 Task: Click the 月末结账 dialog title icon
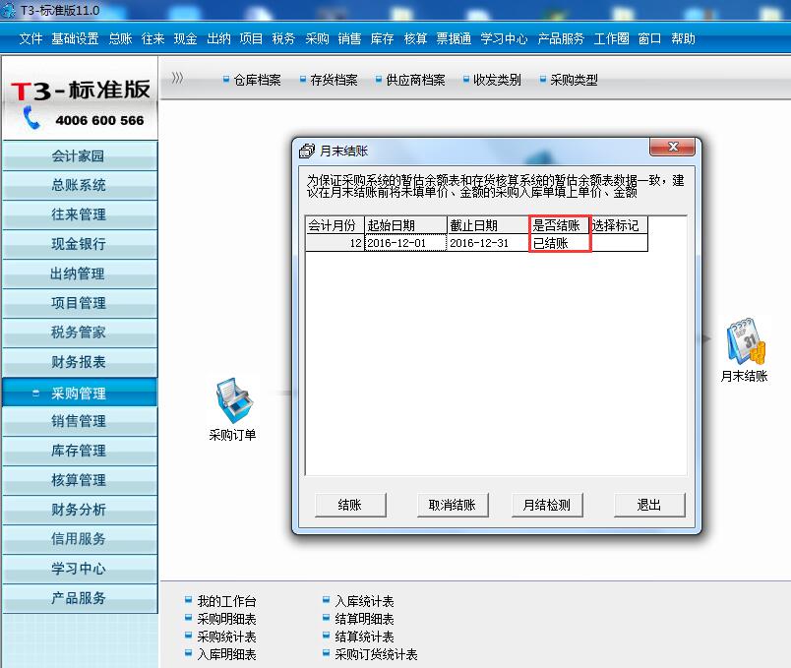(307, 151)
